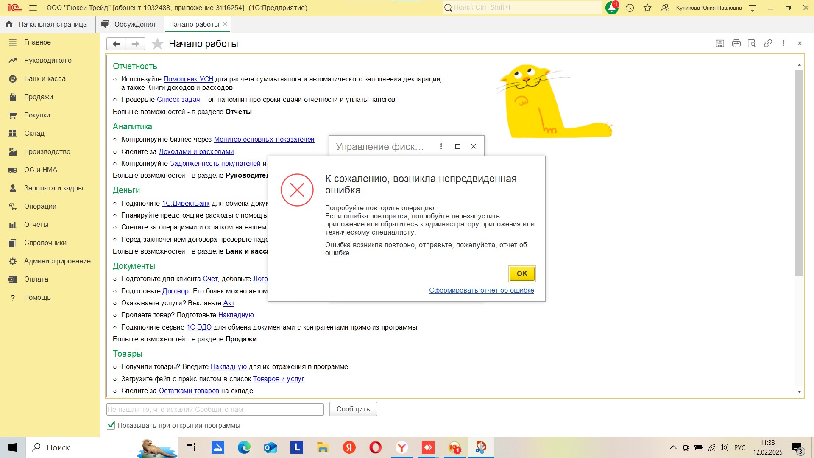The width and height of the screenshot is (814, 458).
Task: Open the Главное section
Action: (37, 42)
